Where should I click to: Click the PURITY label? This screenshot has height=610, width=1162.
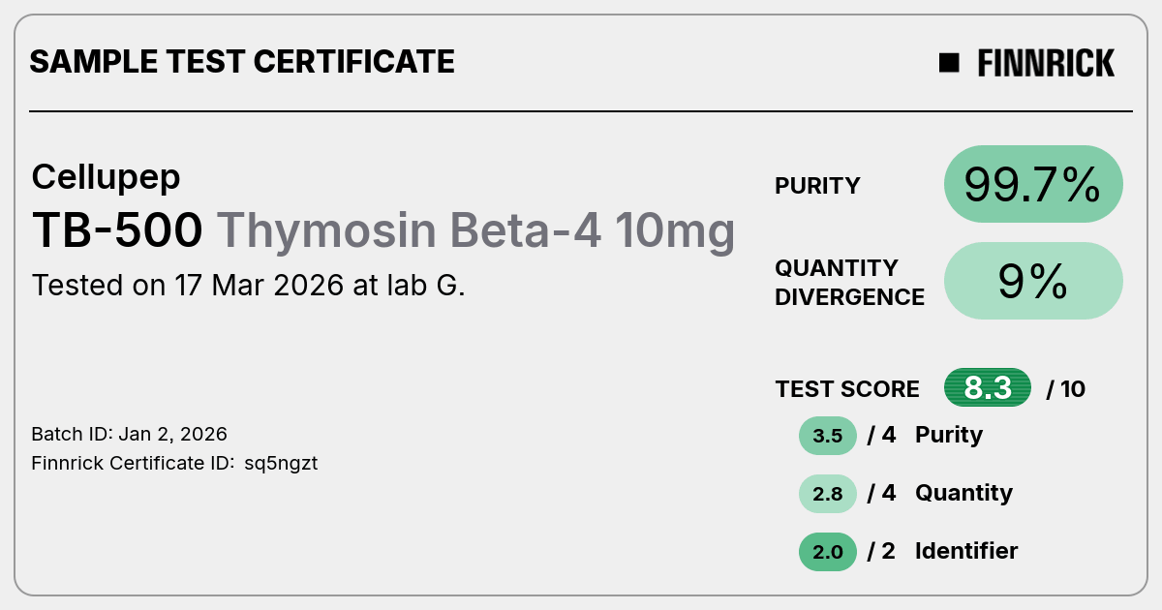(817, 186)
